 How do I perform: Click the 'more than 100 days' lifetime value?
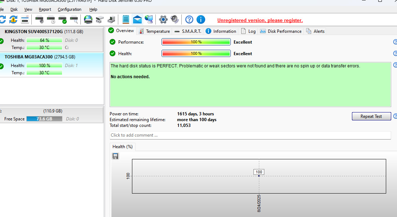[197, 120]
